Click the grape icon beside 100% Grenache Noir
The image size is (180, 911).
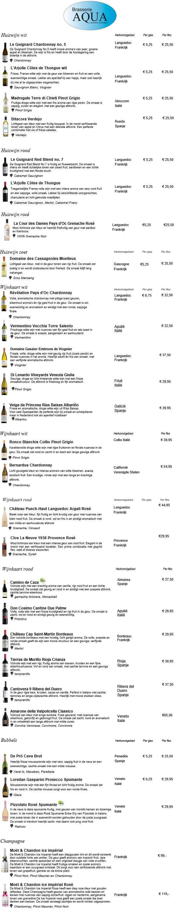14,236
